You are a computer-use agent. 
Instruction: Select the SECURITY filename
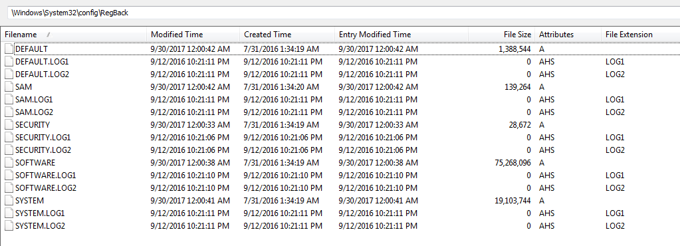(33, 124)
